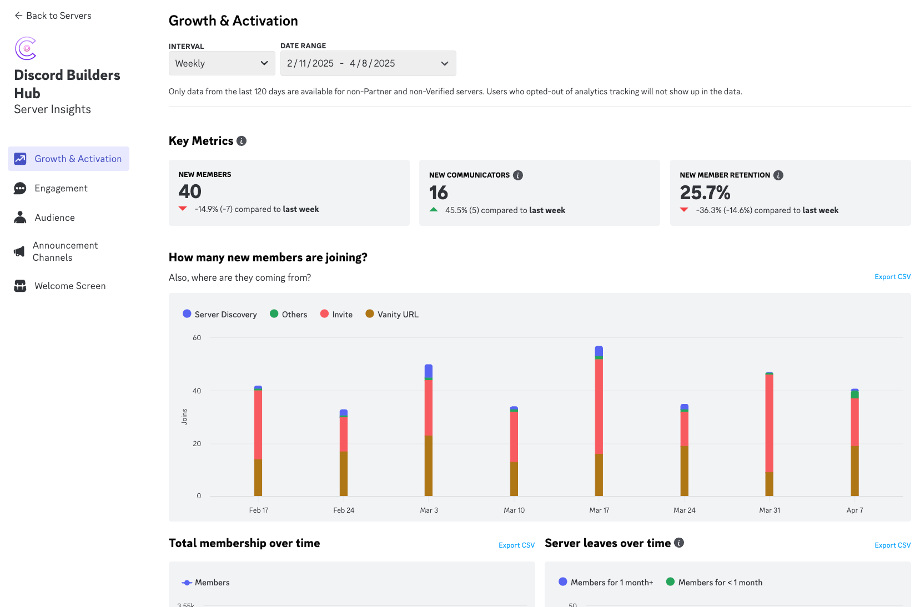Open the Key Metrics info tooltip
Image resolution: width=920 pixels, height=607 pixels.
click(240, 140)
